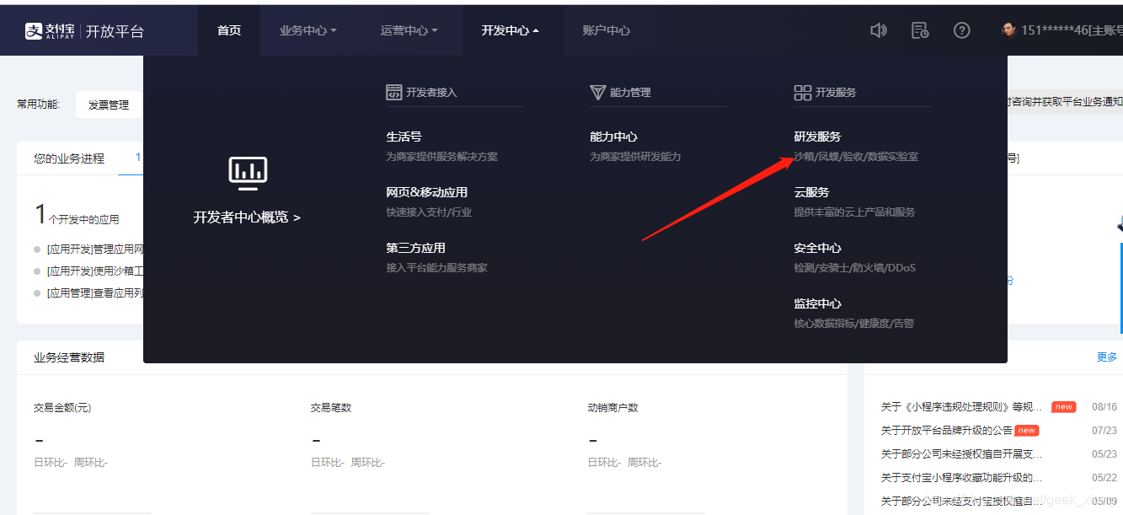This screenshot has width=1123, height=515.
Task: Click 为商家提供研发能力 description text
Action: (x=635, y=157)
